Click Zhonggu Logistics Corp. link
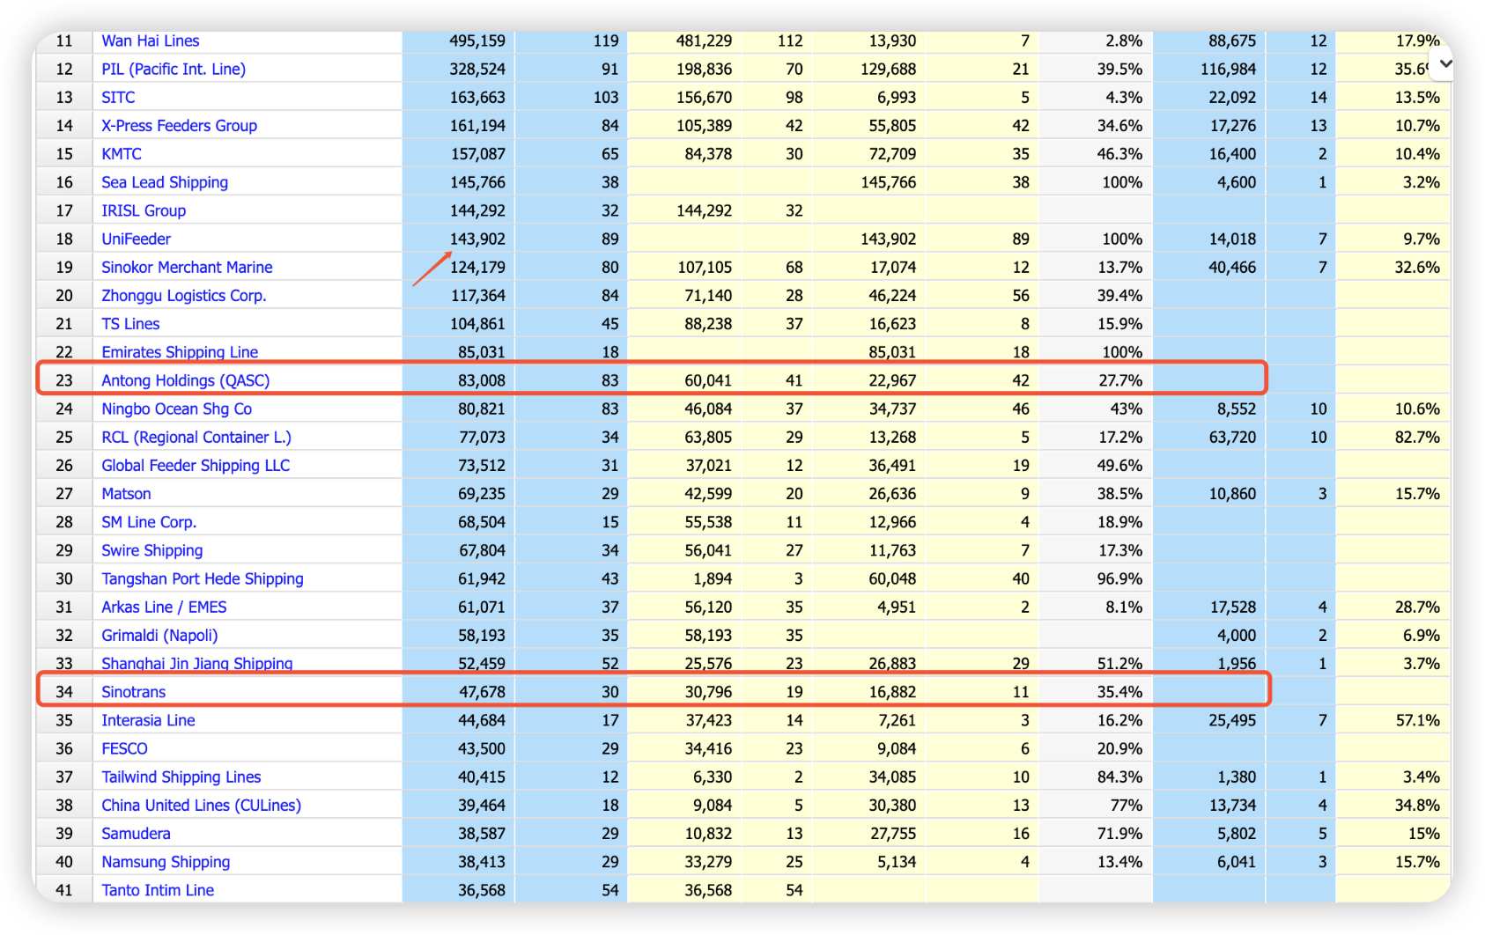1485x935 pixels. 184,295
